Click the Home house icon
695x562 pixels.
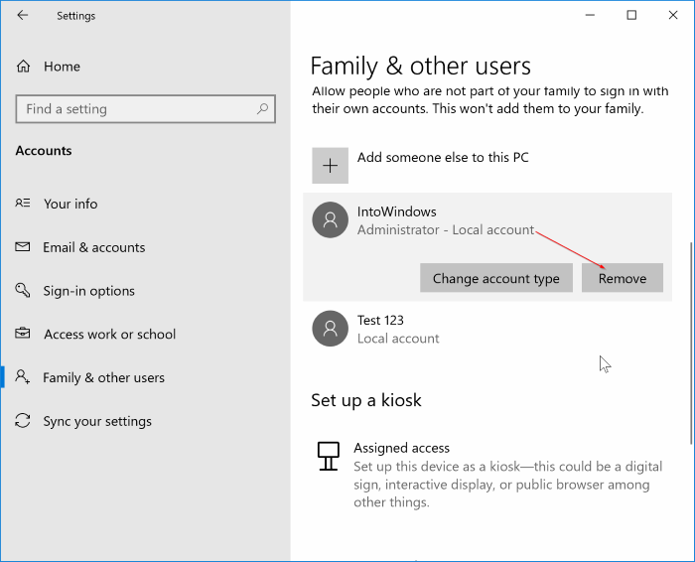click(23, 67)
